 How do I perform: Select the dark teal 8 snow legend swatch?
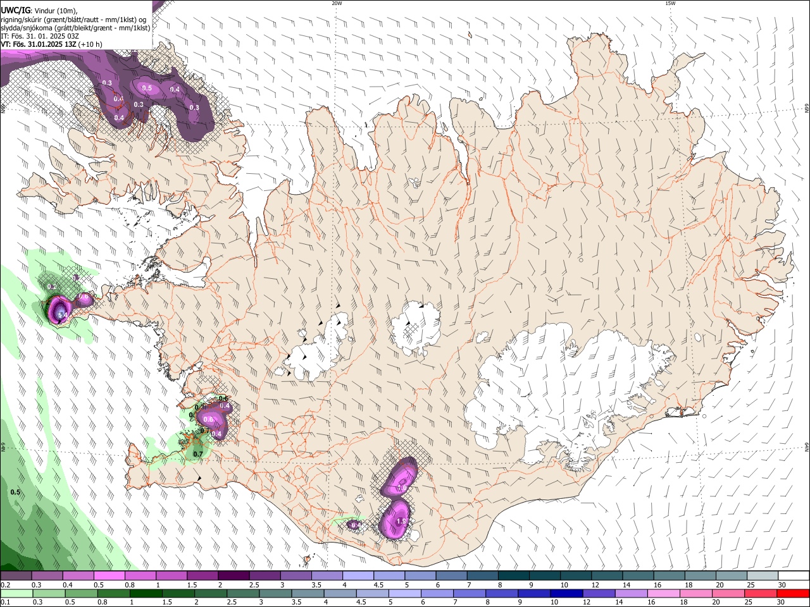513,575
